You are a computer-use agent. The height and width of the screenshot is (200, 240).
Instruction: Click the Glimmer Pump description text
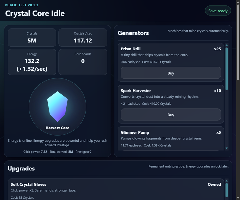161,138
